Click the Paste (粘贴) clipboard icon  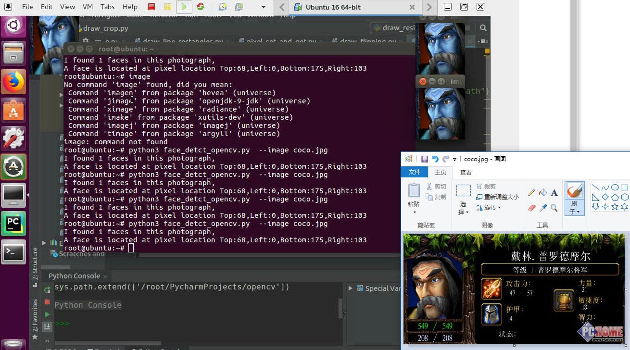coord(414,190)
